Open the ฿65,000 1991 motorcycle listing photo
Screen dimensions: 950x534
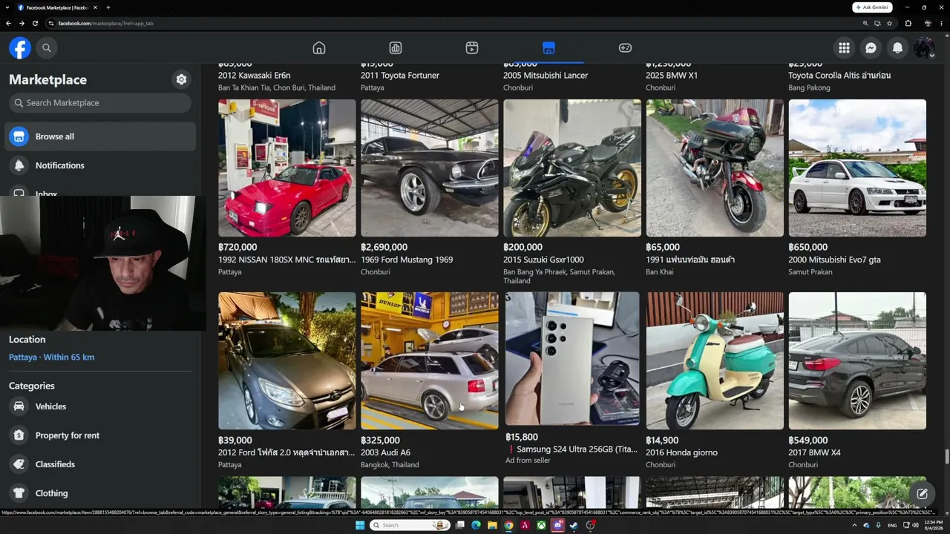click(715, 168)
